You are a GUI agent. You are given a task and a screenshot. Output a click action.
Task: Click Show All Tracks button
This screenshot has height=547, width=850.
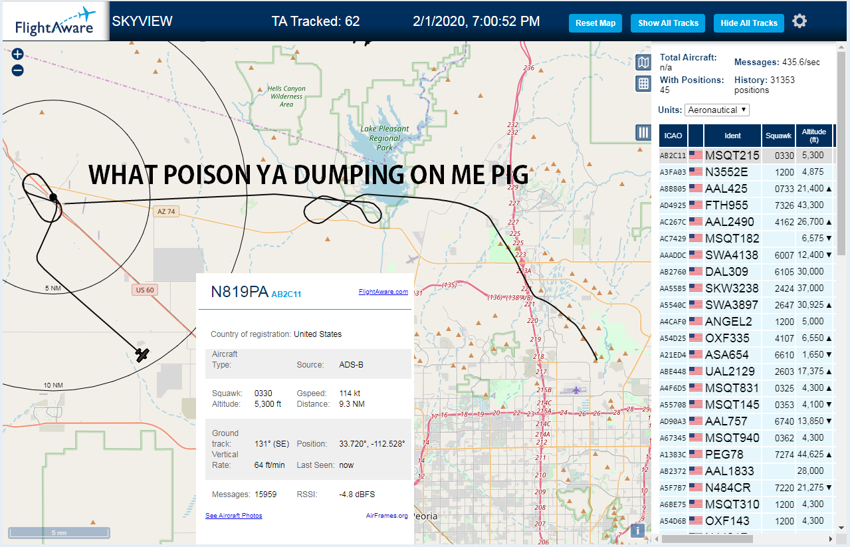668,23
